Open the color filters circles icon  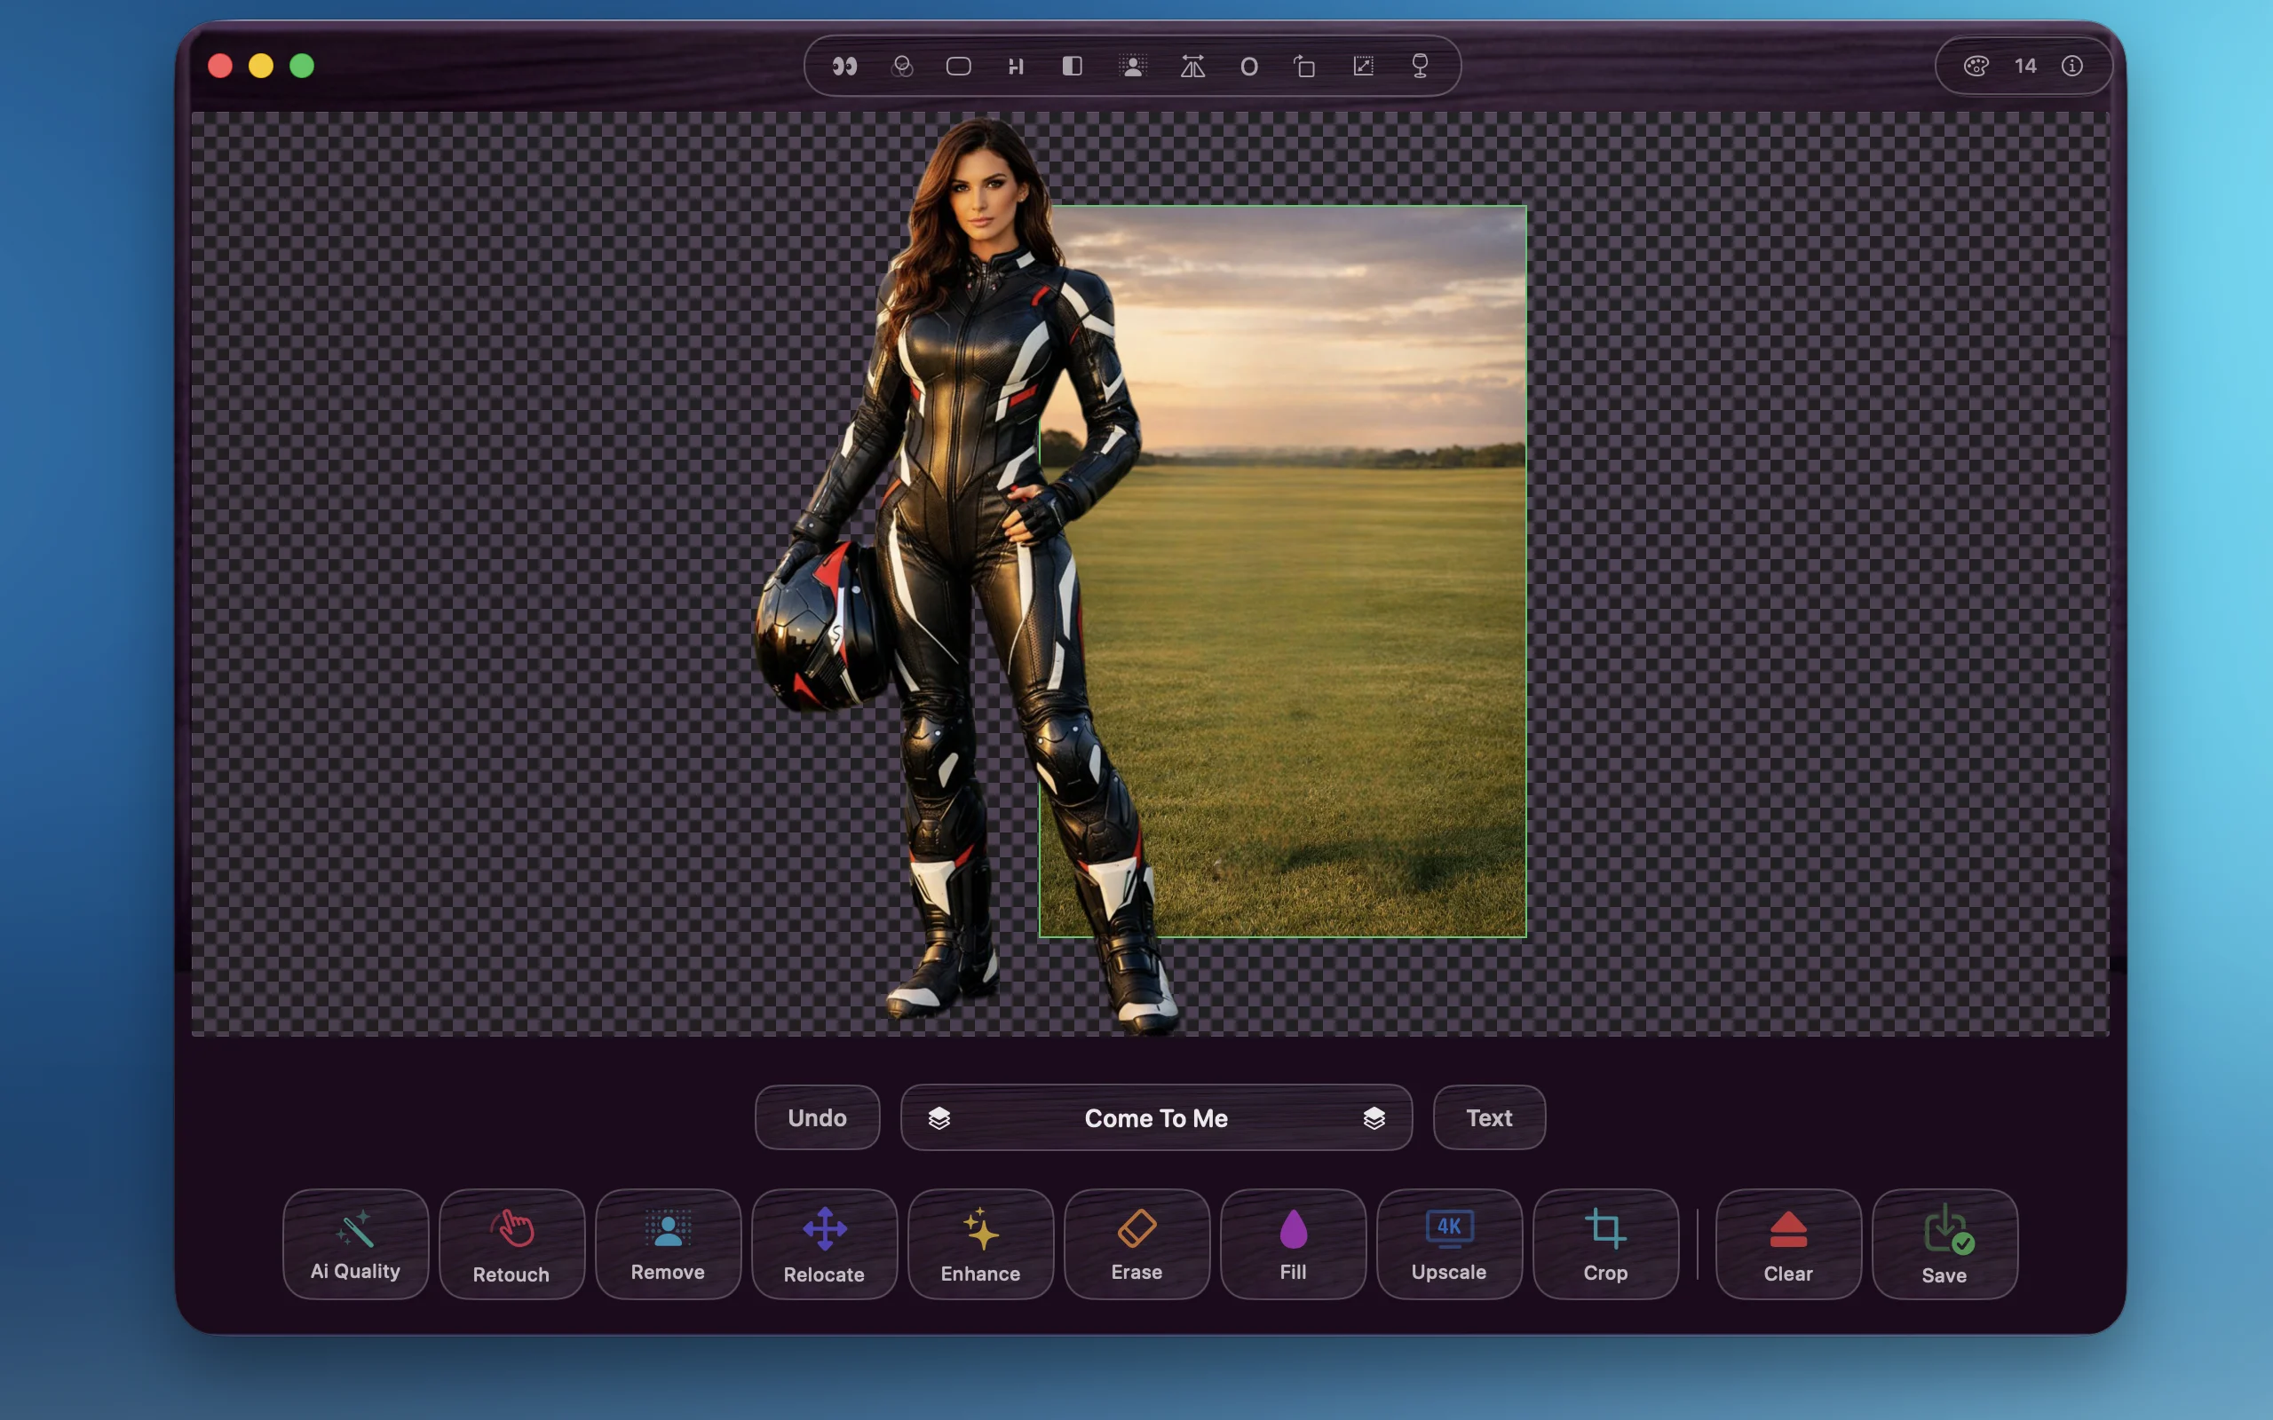pos(902,66)
